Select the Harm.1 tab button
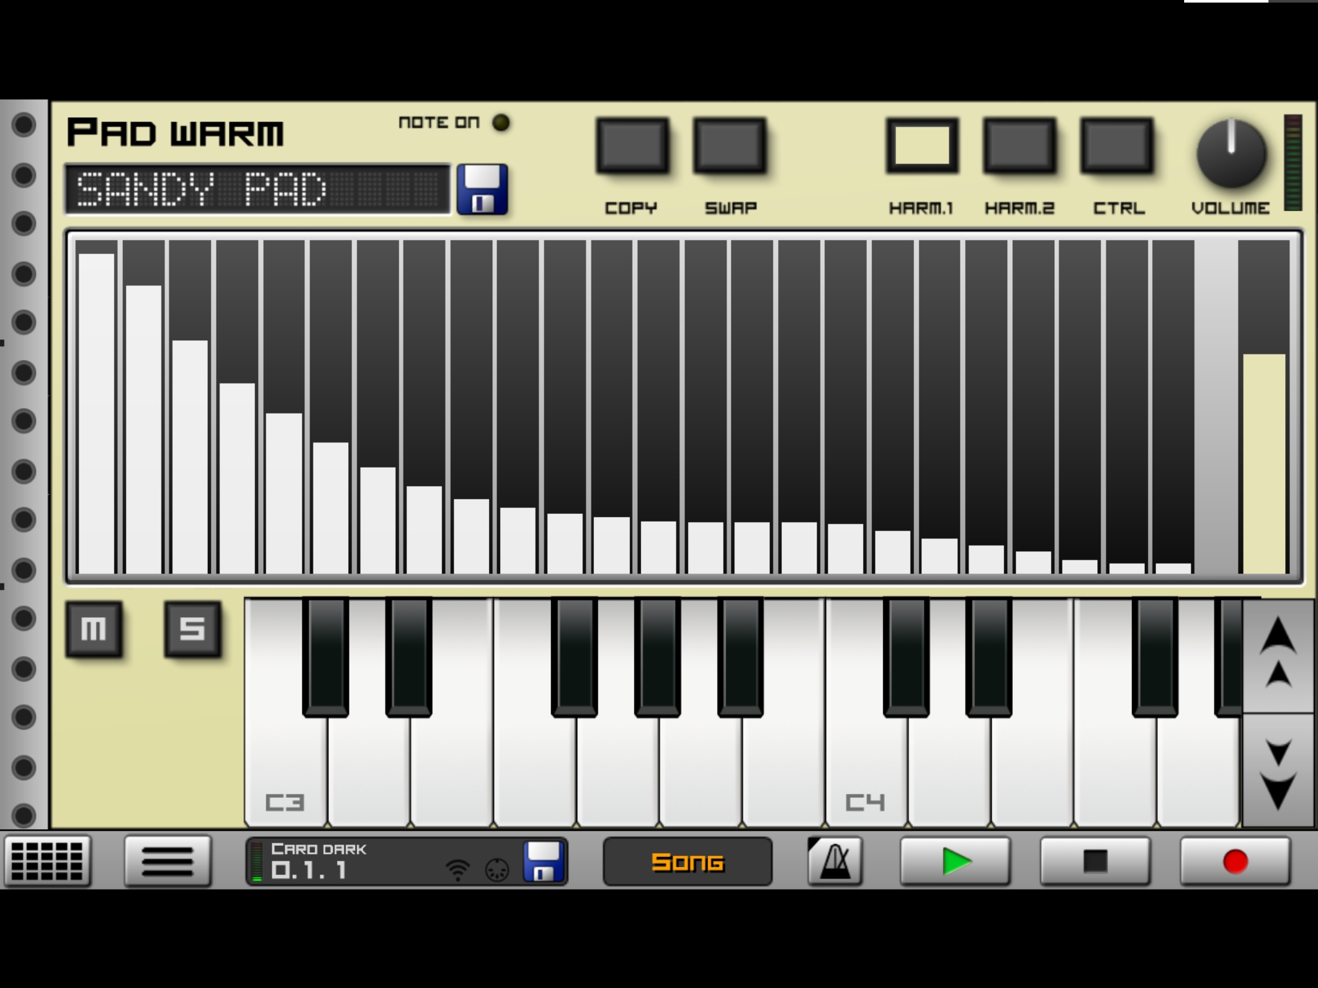This screenshot has width=1318, height=988. (x=922, y=145)
